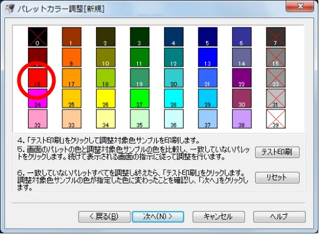Select palette swatch 36 (pale cyan)
Screen dimensions: 319x234
pyautogui.click(x=174, y=119)
